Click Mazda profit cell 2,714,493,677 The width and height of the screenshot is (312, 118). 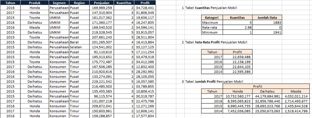[x=296, y=101]
